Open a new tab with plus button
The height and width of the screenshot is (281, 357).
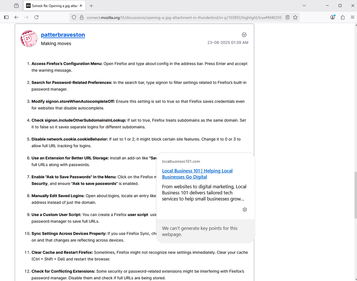click(91, 6)
